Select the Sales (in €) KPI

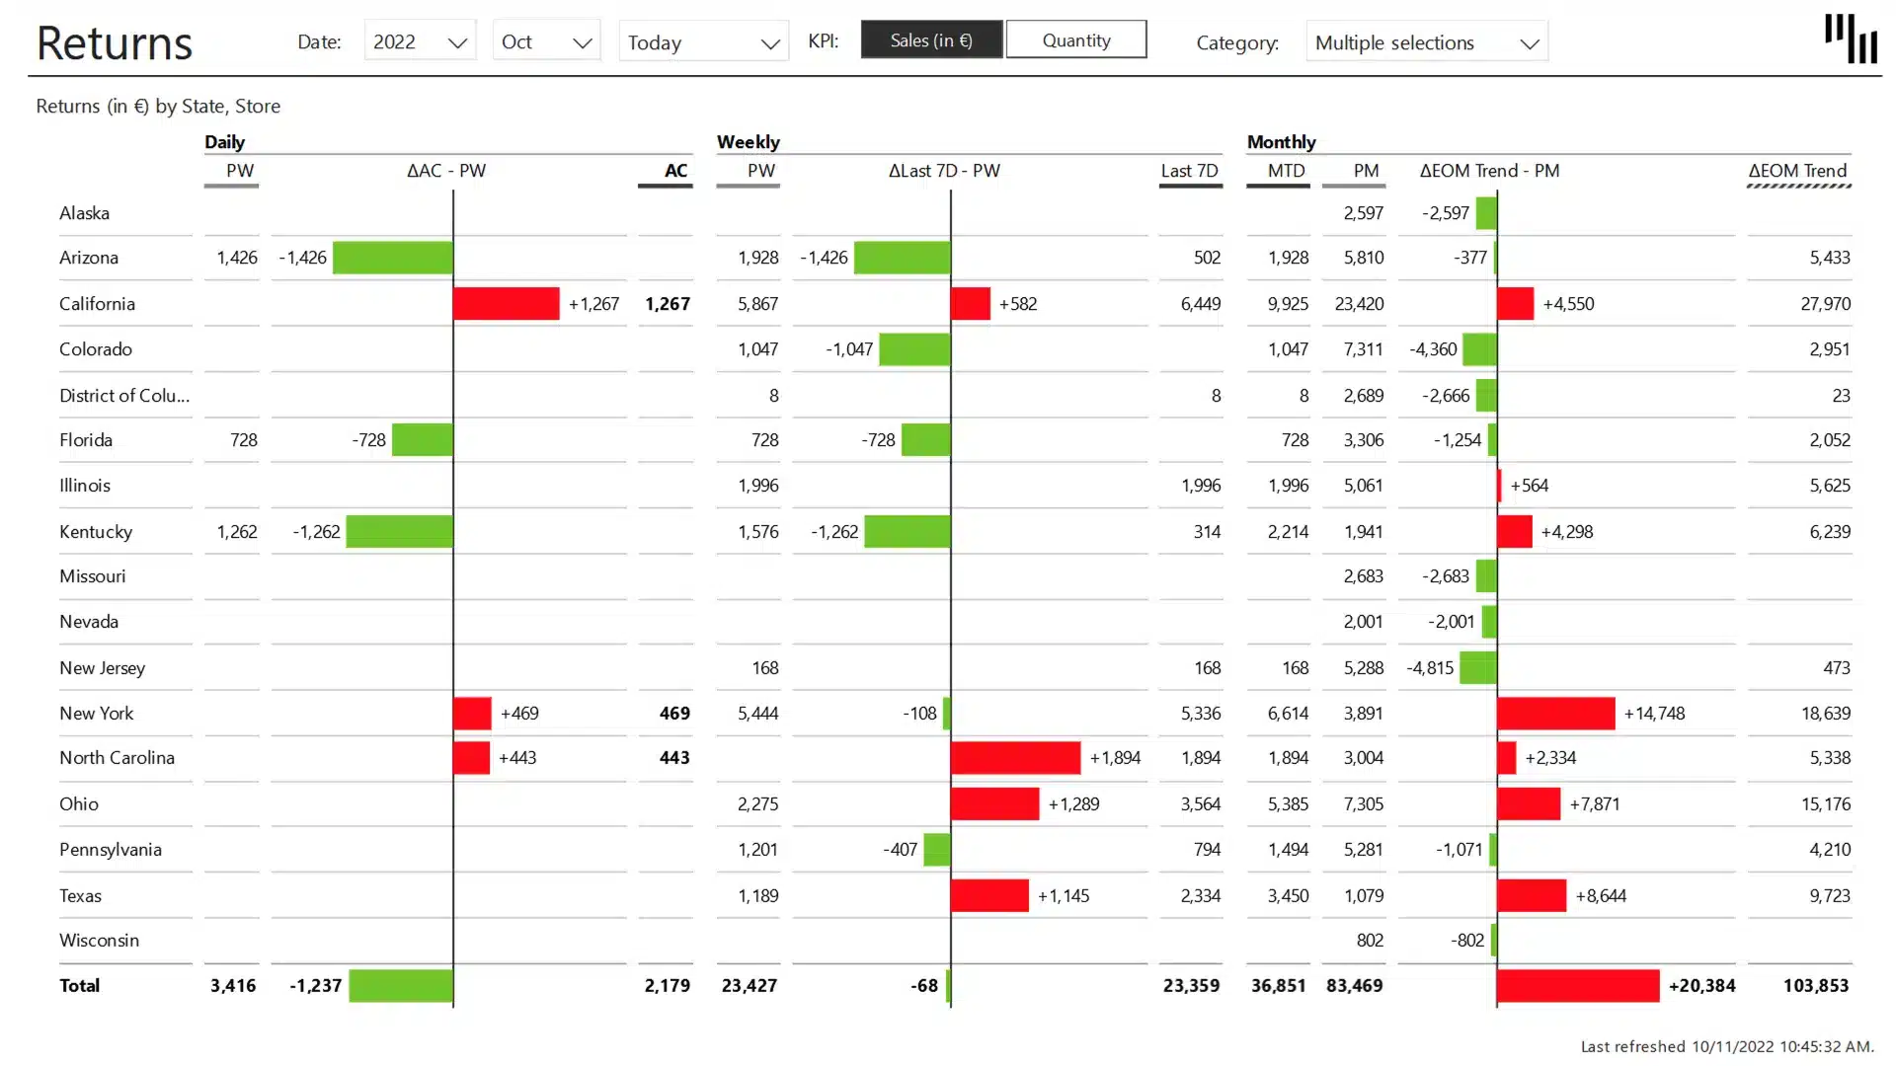930,39
